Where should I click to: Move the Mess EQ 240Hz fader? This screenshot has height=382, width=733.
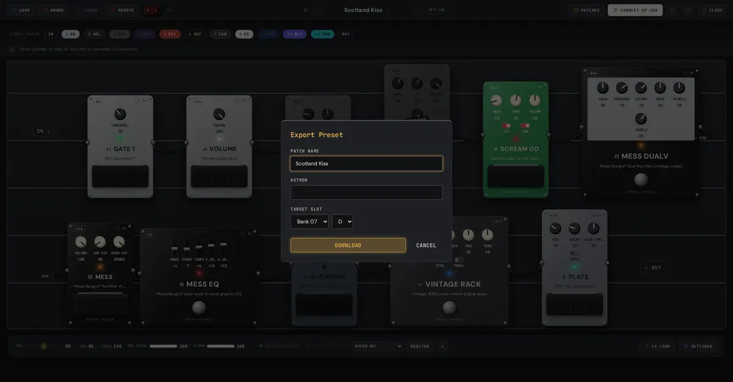tap(186, 248)
